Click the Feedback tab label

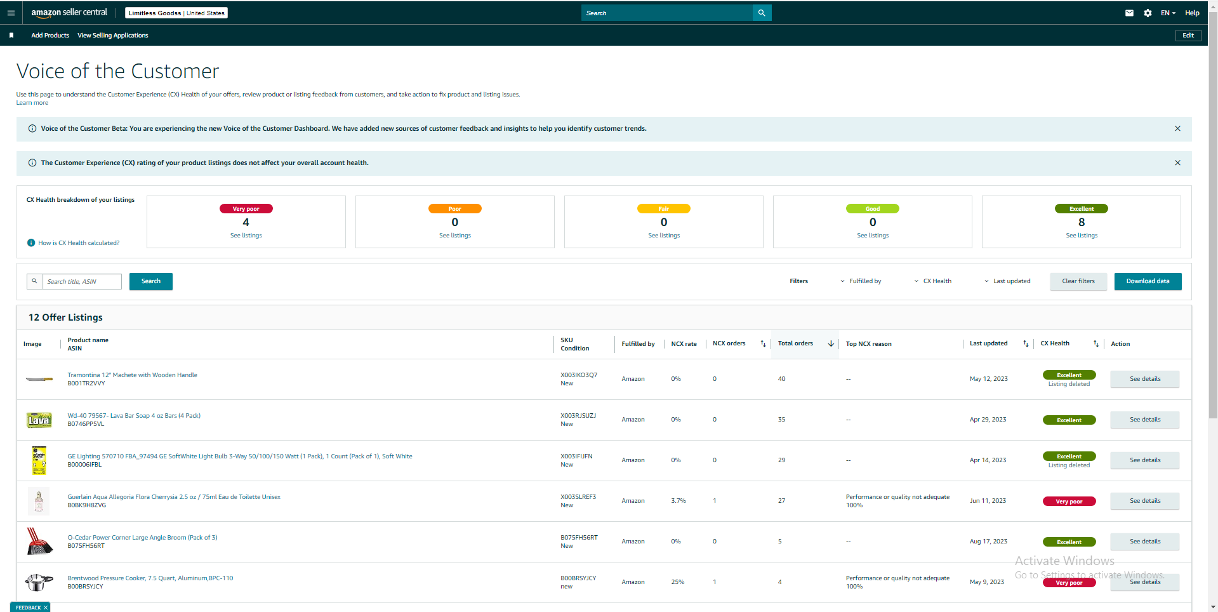pyautogui.click(x=28, y=608)
